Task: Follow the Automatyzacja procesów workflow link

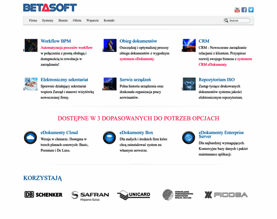Action: pos(67,47)
